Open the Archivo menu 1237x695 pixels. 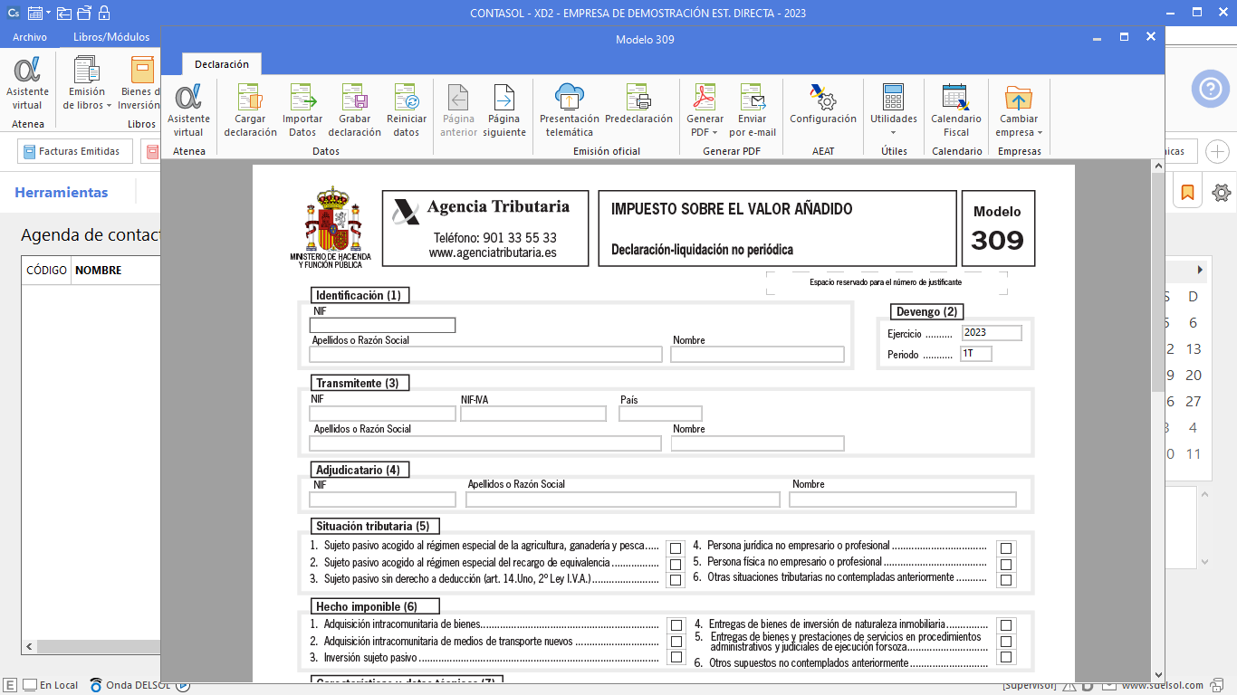30,37
